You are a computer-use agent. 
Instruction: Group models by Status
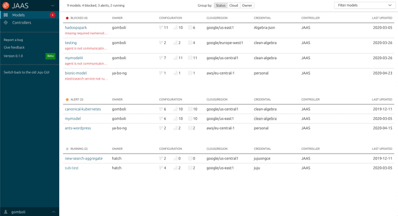(x=221, y=6)
